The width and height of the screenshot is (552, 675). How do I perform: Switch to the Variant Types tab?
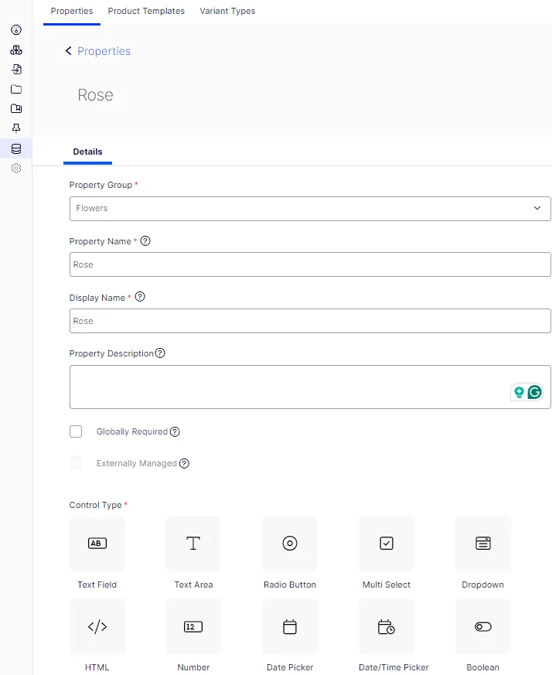[227, 11]
